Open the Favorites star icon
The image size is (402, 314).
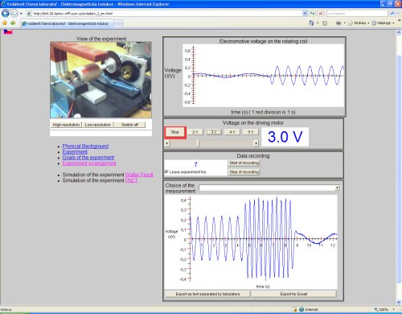pos(5,23)
